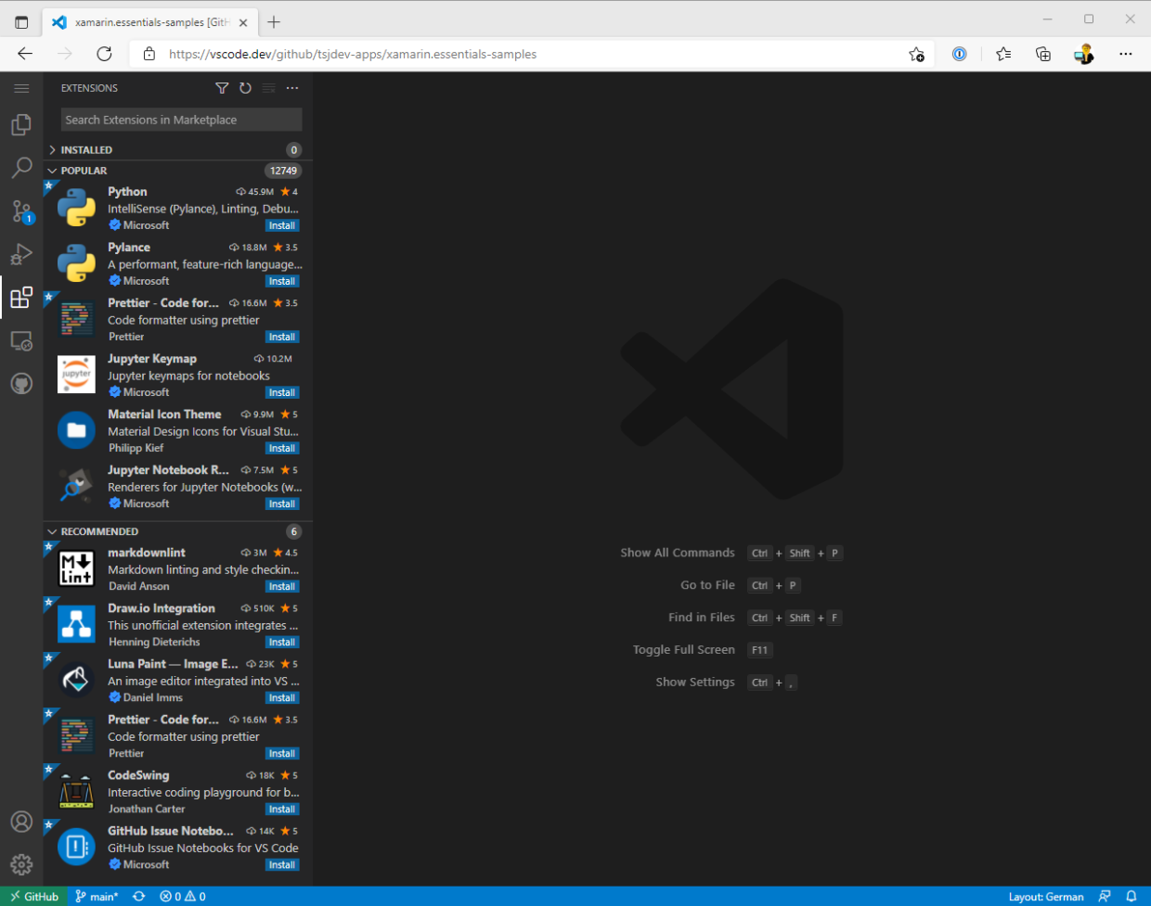The width and height of the screenshot is (1151, 906).
Task: Open the Explorer view in the activity bar
Action: point(20,124)
